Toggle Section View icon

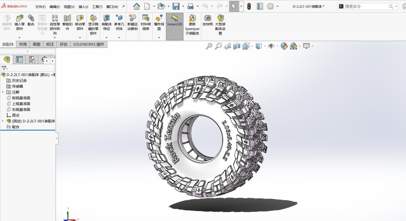point(237,46)
